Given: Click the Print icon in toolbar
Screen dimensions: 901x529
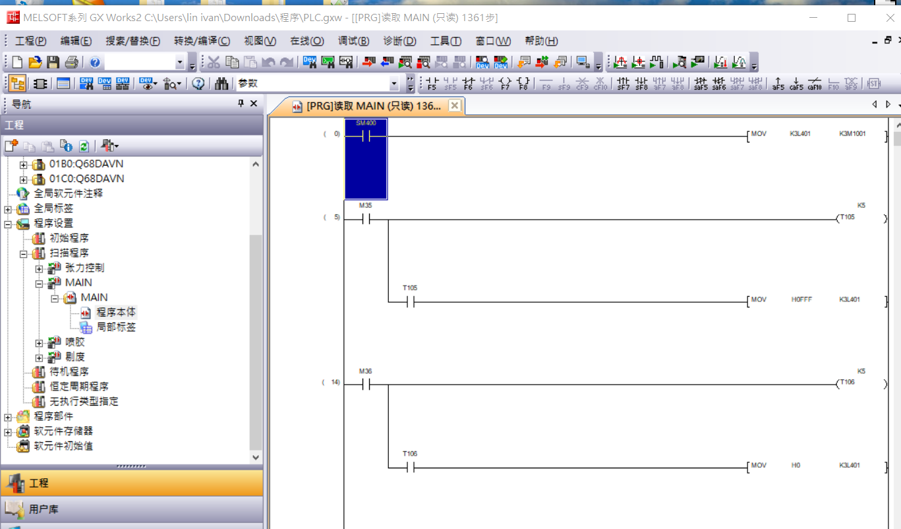Looking at the screenshot, I should (72, 63).
